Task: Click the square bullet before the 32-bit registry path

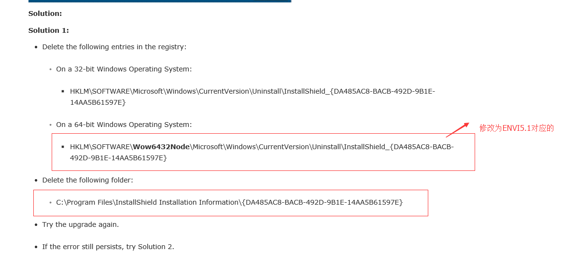Action: coord(63,91)
